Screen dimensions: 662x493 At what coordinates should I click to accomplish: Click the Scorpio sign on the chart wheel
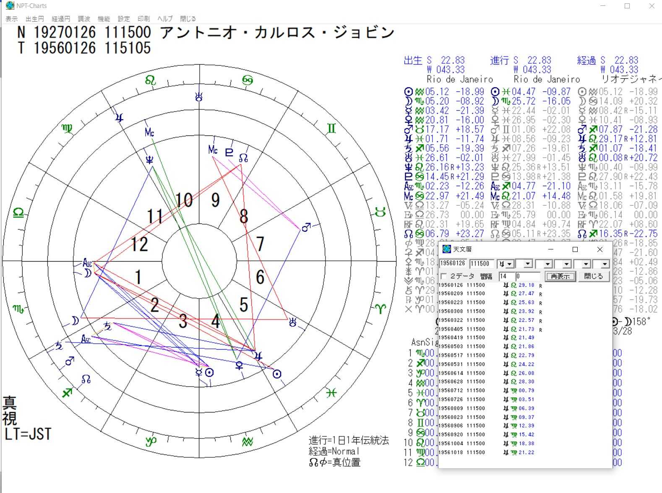18,309
